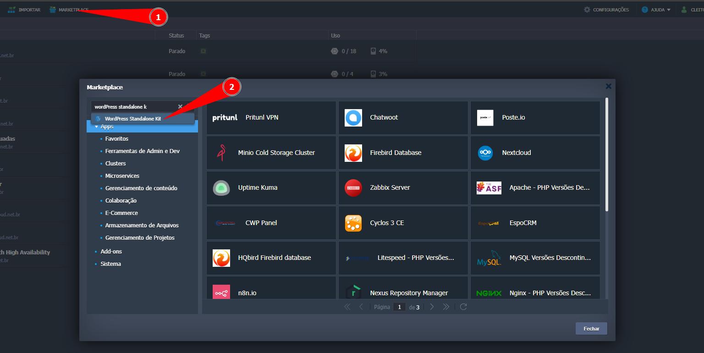Click the Pritunl VPN logo

pyautogui.click(x=225, y=118)
